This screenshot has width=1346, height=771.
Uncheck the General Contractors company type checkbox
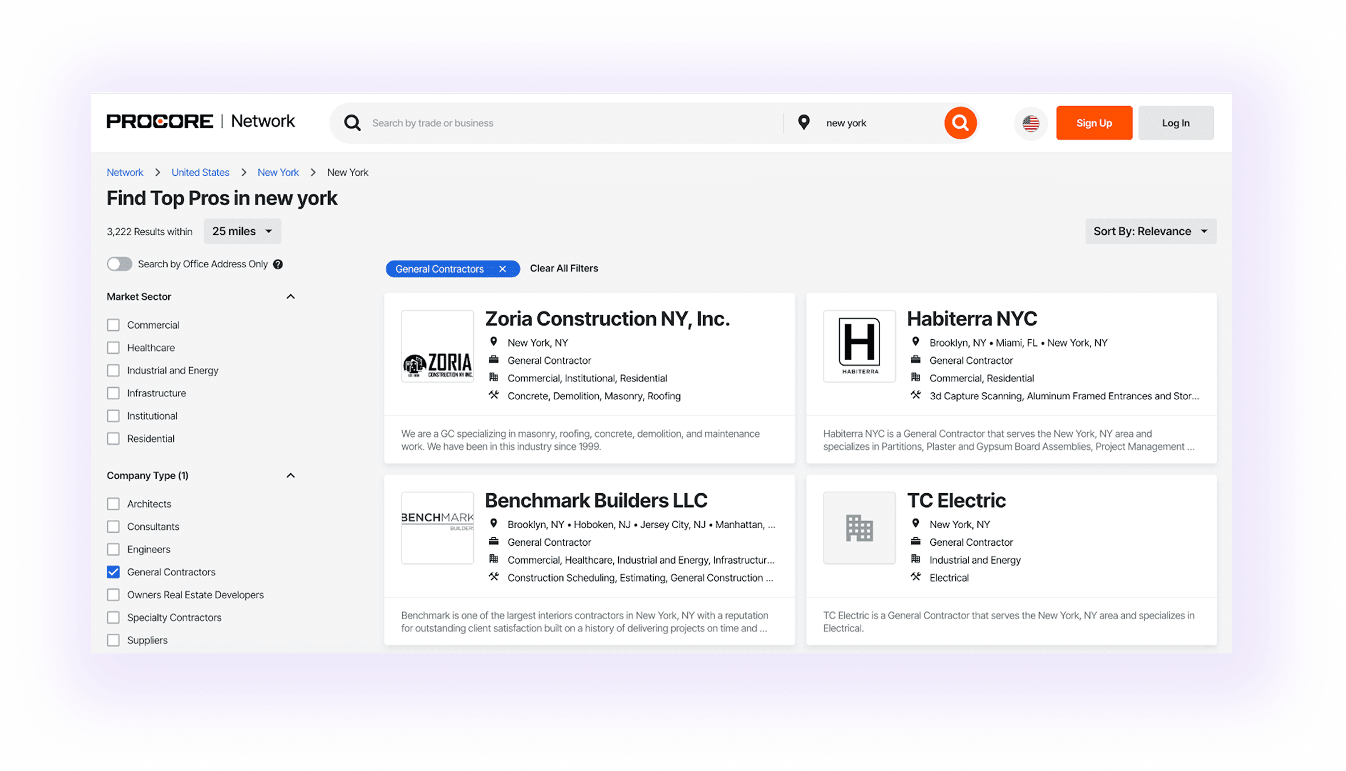pyautogui.click(x=113, y=571)
